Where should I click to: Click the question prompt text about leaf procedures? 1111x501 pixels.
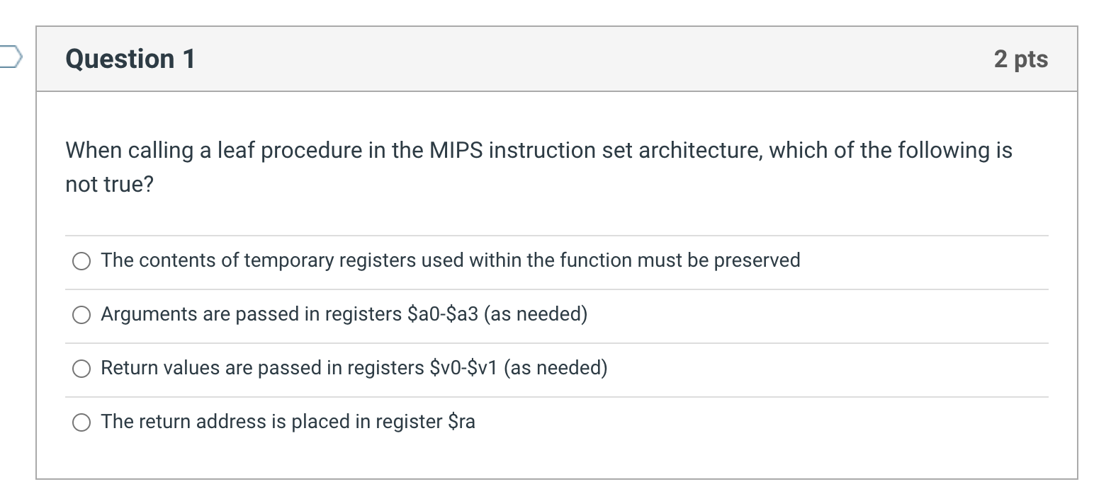click(x=496, y=150)
